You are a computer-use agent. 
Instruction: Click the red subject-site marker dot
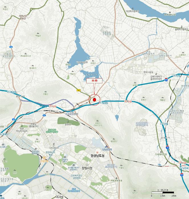[x=94, y=100]
